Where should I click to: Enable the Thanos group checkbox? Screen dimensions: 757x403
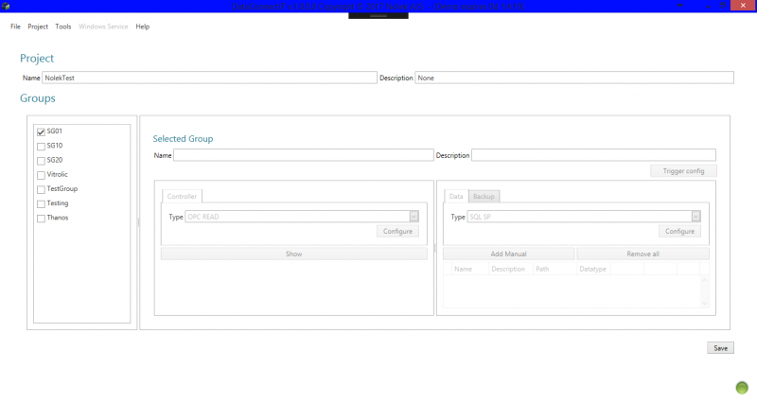(41, 219)
